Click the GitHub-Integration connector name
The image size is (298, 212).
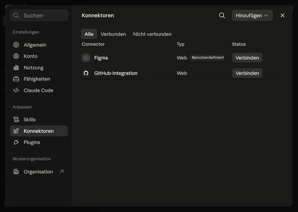(x=116, y=73)
